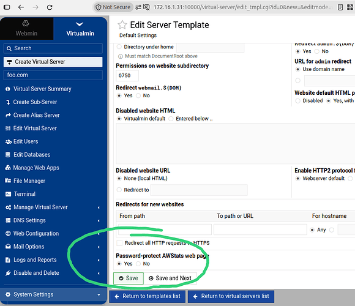This screenshot has width=355, height=306.
Task: Click the Edit Databases icon
Action: coord(8,155)
